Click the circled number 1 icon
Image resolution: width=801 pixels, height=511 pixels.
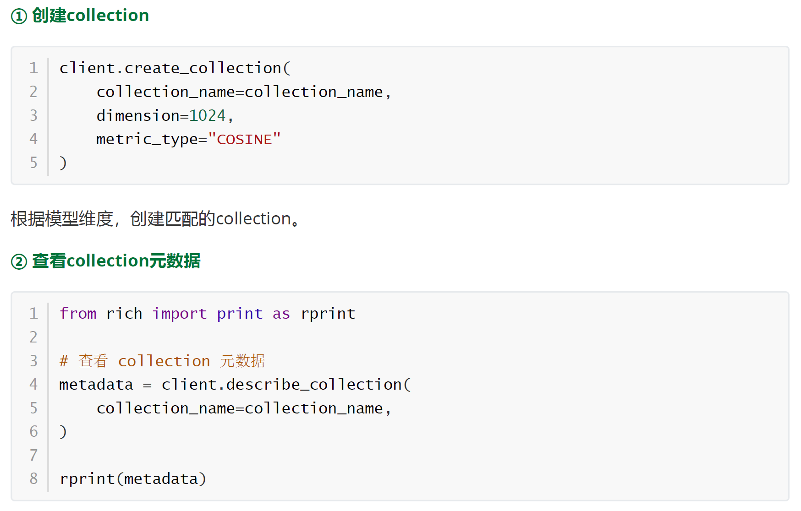click(x=19, y=16)
